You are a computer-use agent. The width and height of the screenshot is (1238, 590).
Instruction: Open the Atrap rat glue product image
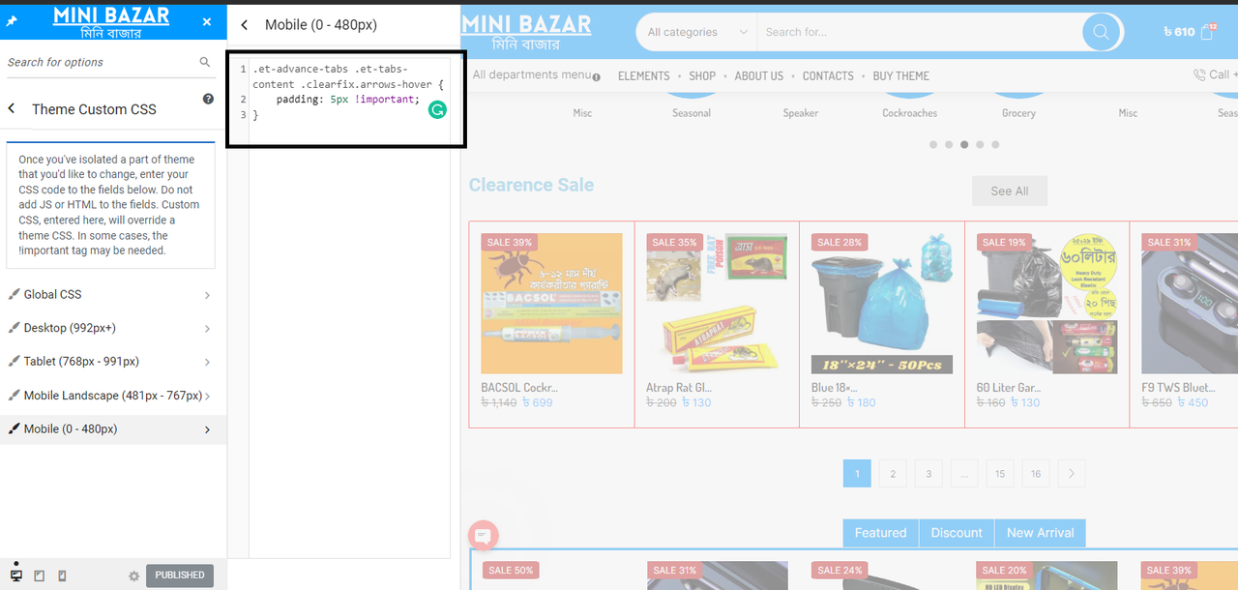(717, 304)
